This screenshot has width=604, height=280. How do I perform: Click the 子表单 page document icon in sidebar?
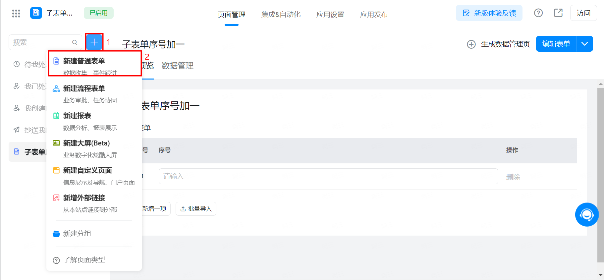(17, 152)
